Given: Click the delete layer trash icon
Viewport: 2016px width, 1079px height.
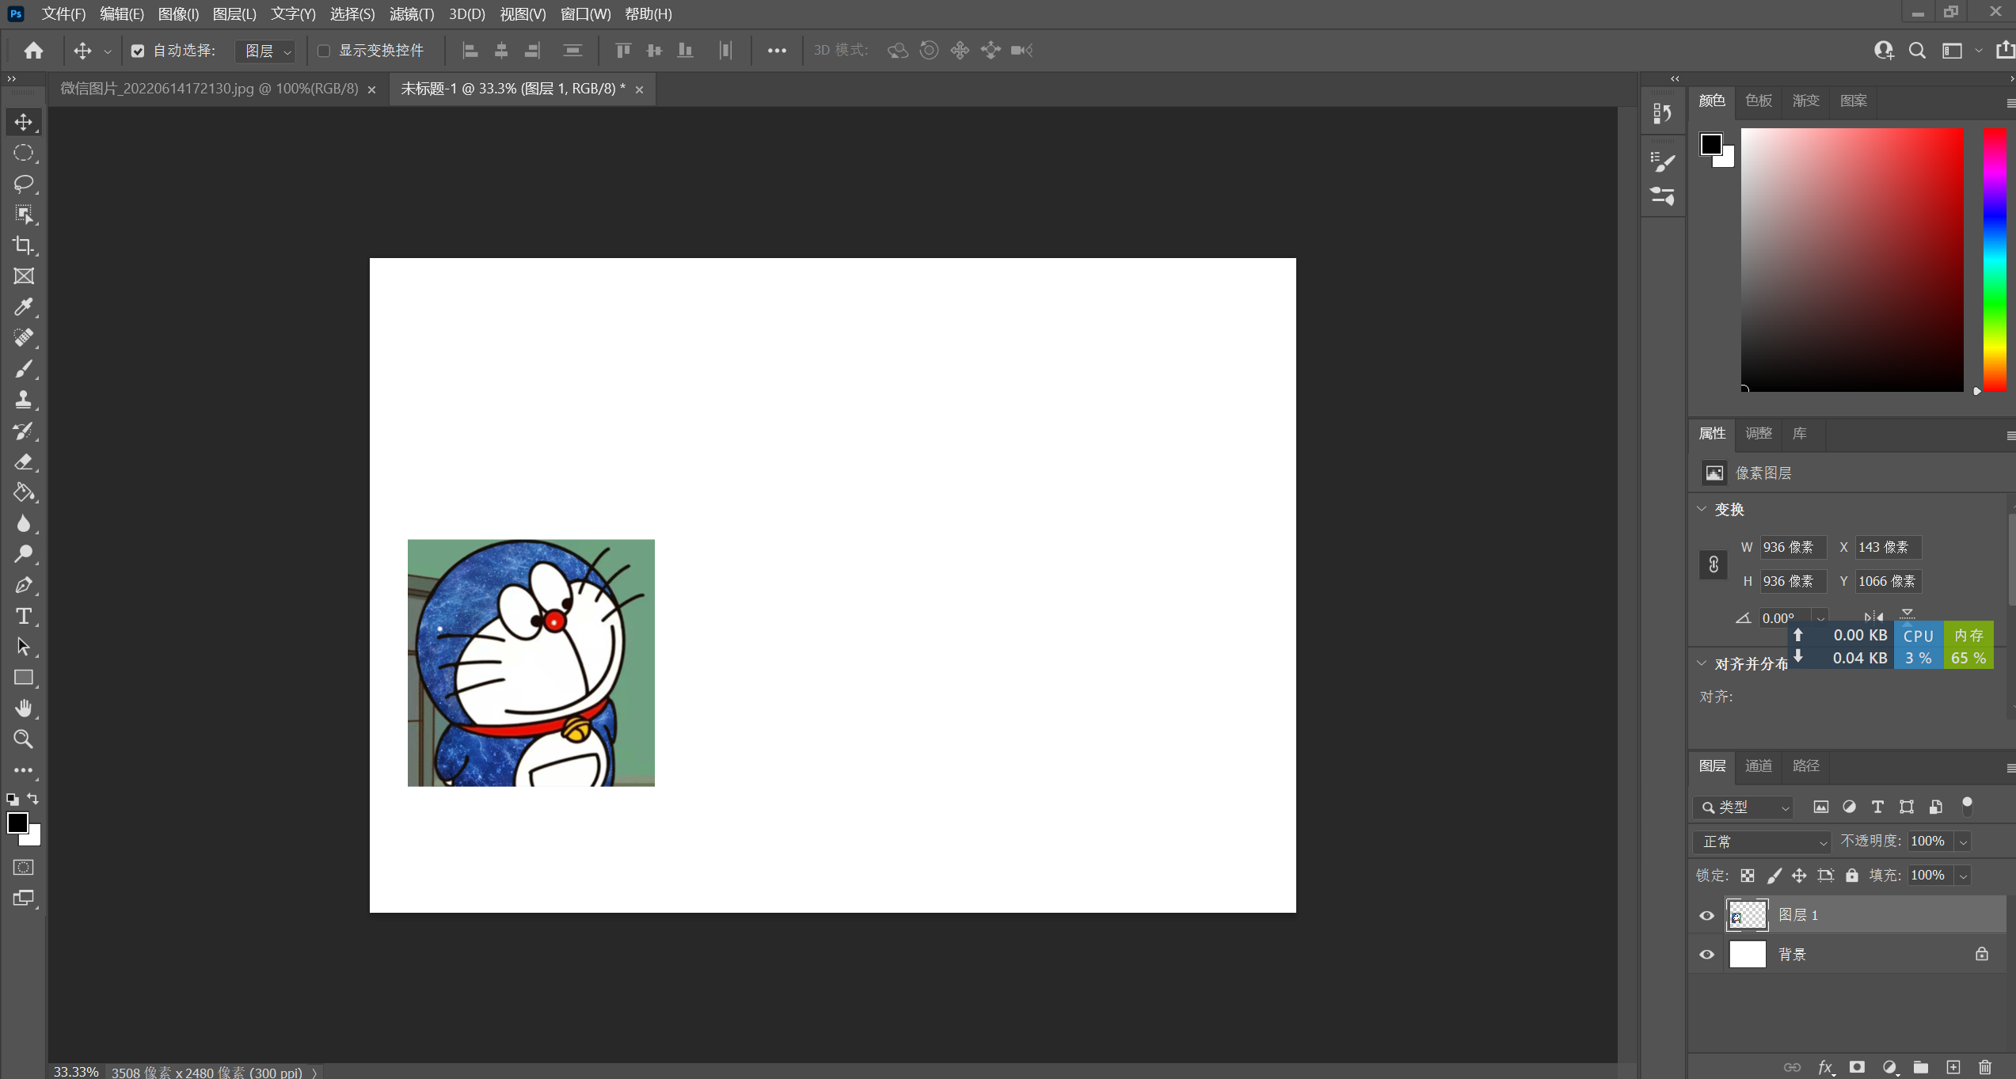Looking at the screenshot, I should [x=1984, y=1067].
